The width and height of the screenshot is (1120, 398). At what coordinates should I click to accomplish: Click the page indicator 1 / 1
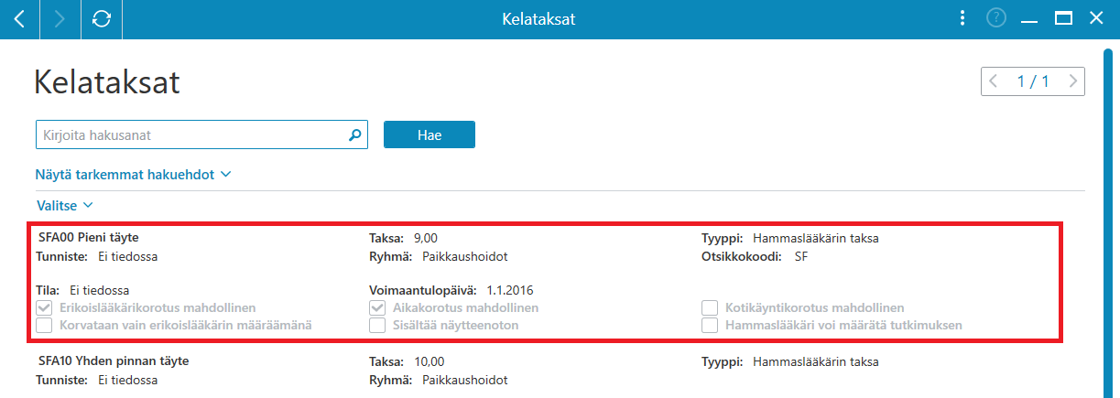tap(1033, 81)
